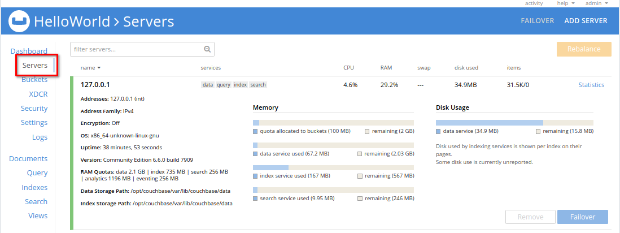This screenshot has width=620, height=233.
Task: Open Logs in the sidebar
Action: point(40,137)
